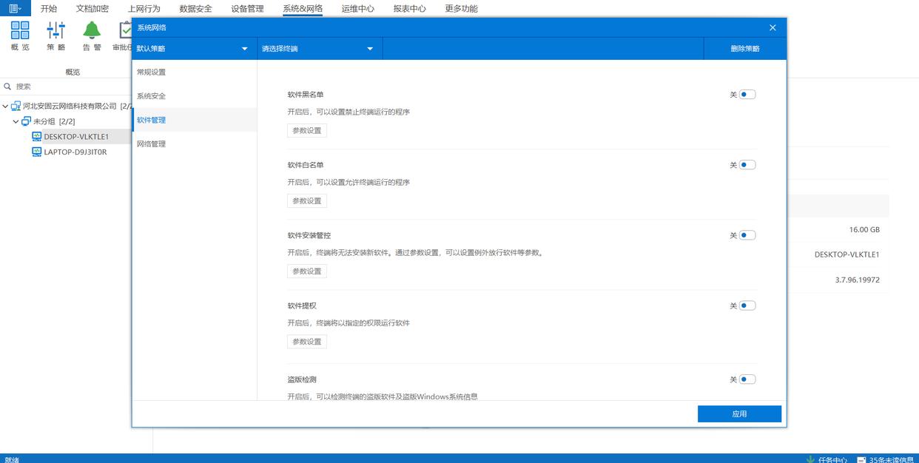Open 任务中心 task center in status bar

pyautogui.click(x=827, y=459)
